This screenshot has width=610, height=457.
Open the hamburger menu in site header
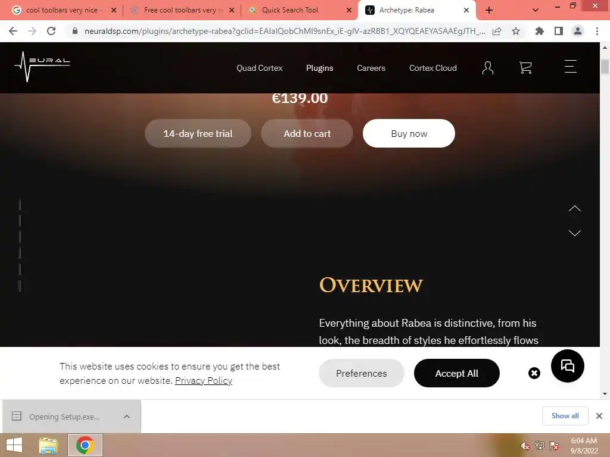click(570, 67)
